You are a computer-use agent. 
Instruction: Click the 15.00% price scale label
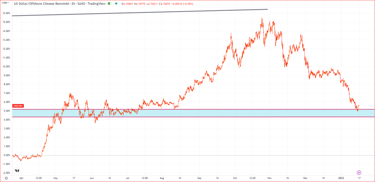pyautogui.click(x=6, y=22)
